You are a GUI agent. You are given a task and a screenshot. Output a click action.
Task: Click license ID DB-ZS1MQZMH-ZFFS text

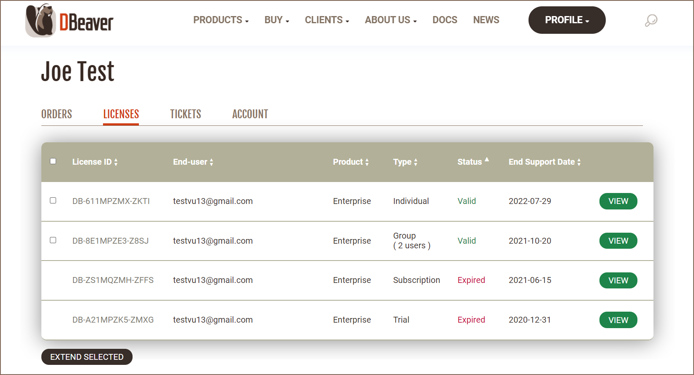(113, 280)
